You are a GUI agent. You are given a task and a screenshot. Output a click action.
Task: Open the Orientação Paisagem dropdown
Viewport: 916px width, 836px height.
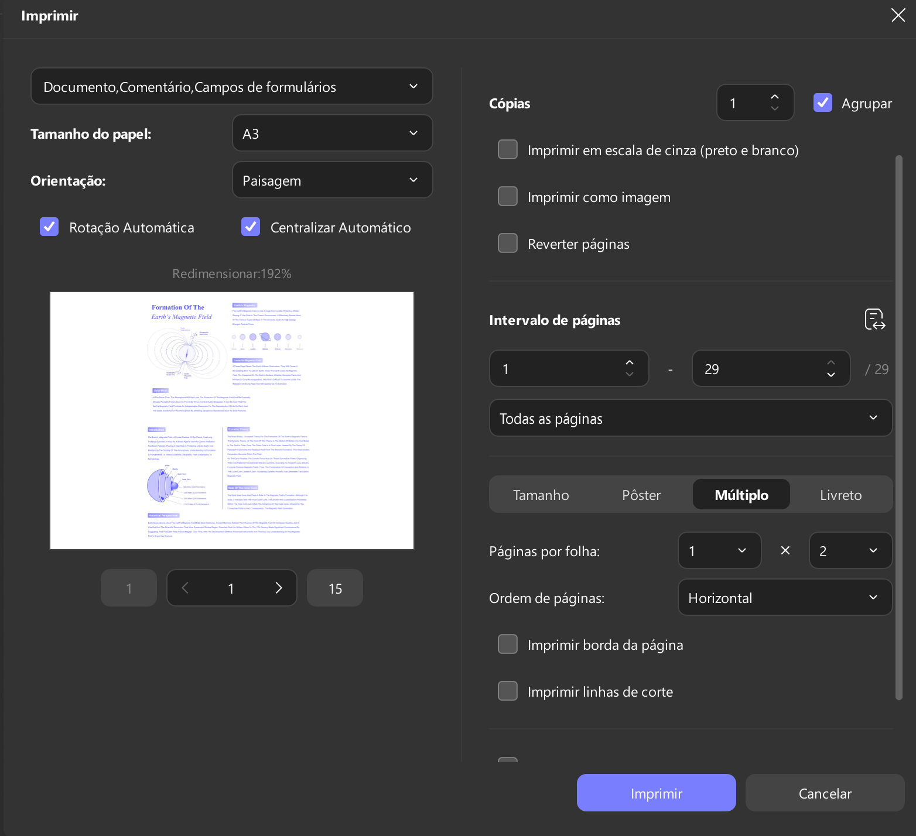[333, 180]
